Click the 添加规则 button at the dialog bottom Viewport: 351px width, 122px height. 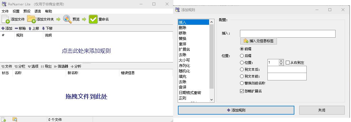(236, 110)
